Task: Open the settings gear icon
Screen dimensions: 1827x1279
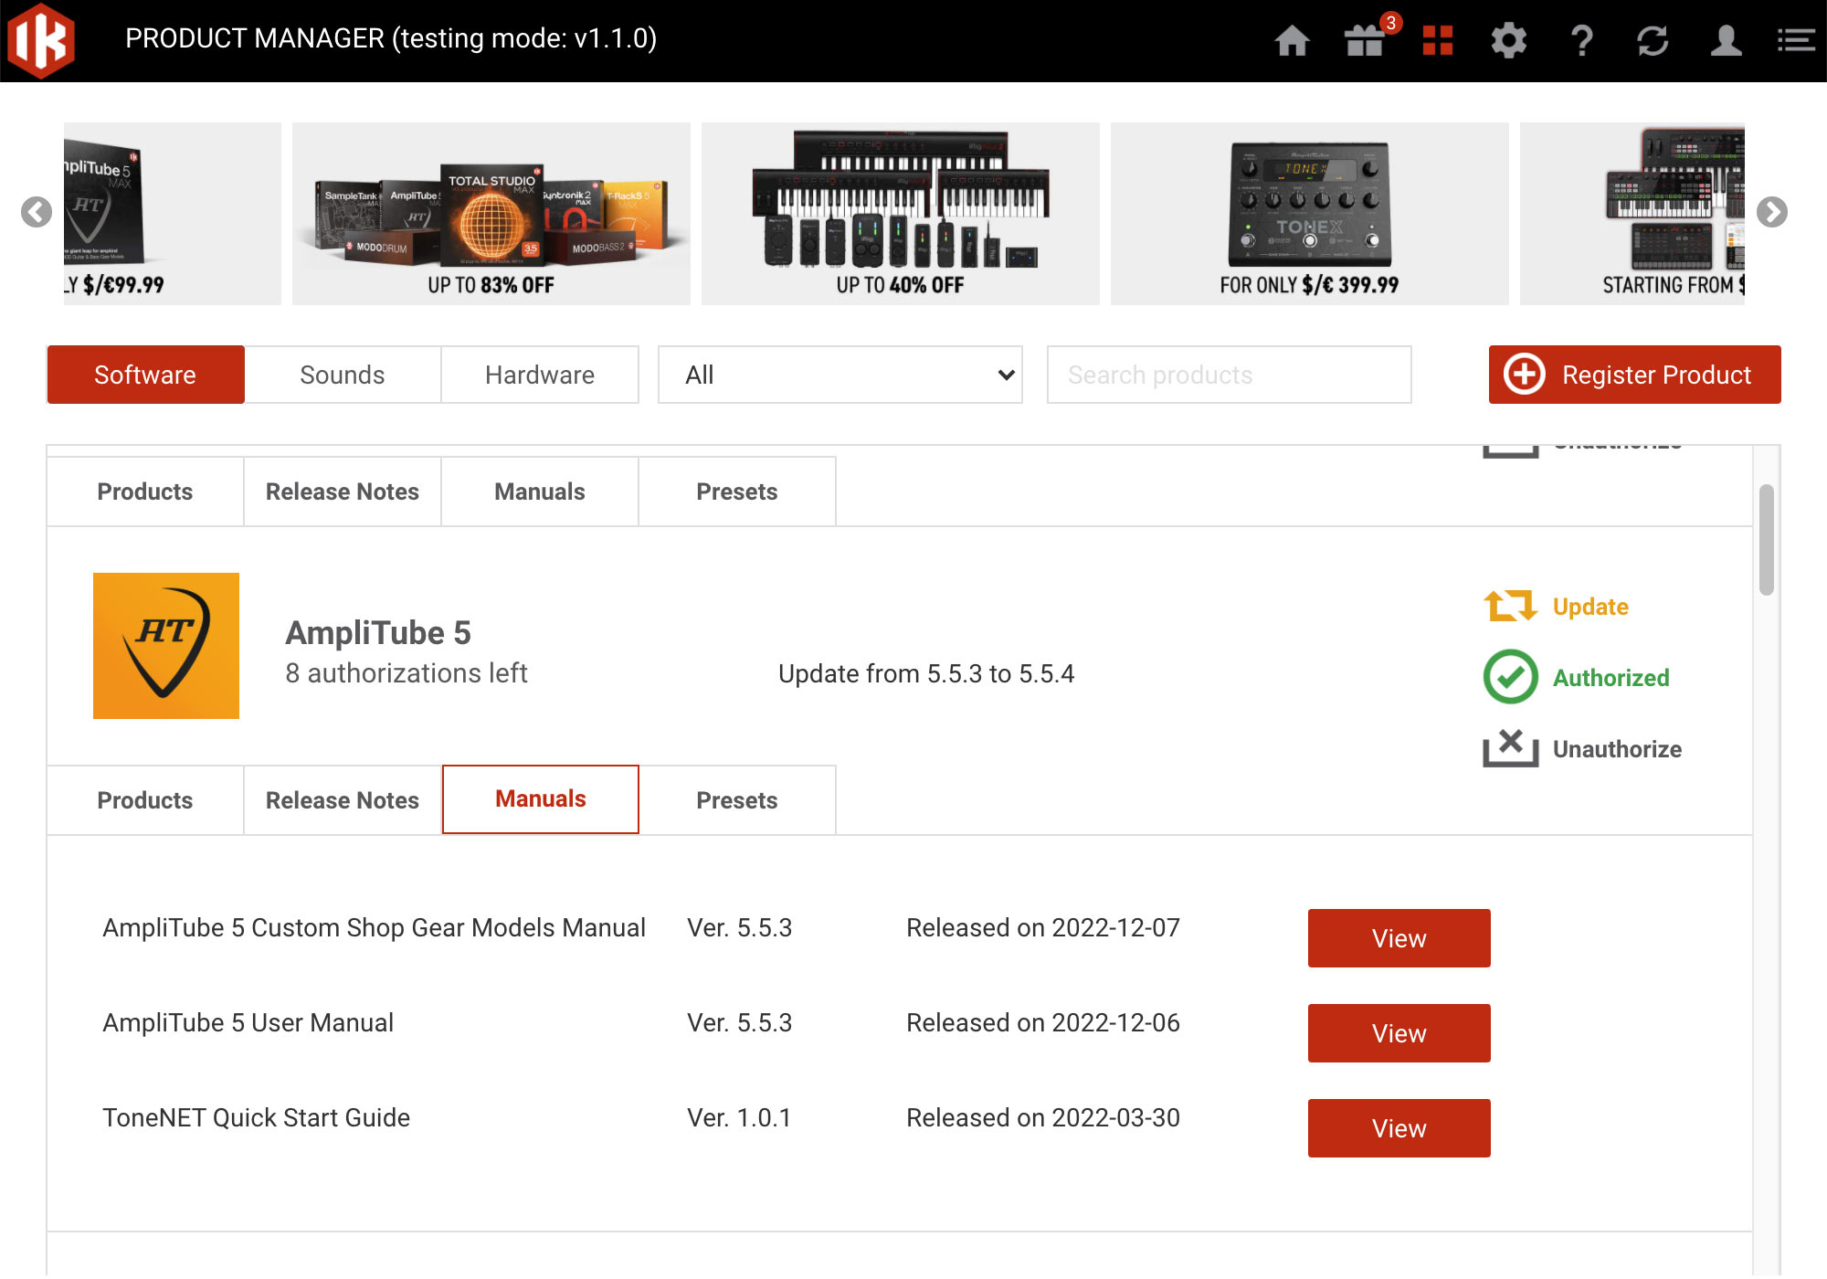Action: click(1508, 41)
